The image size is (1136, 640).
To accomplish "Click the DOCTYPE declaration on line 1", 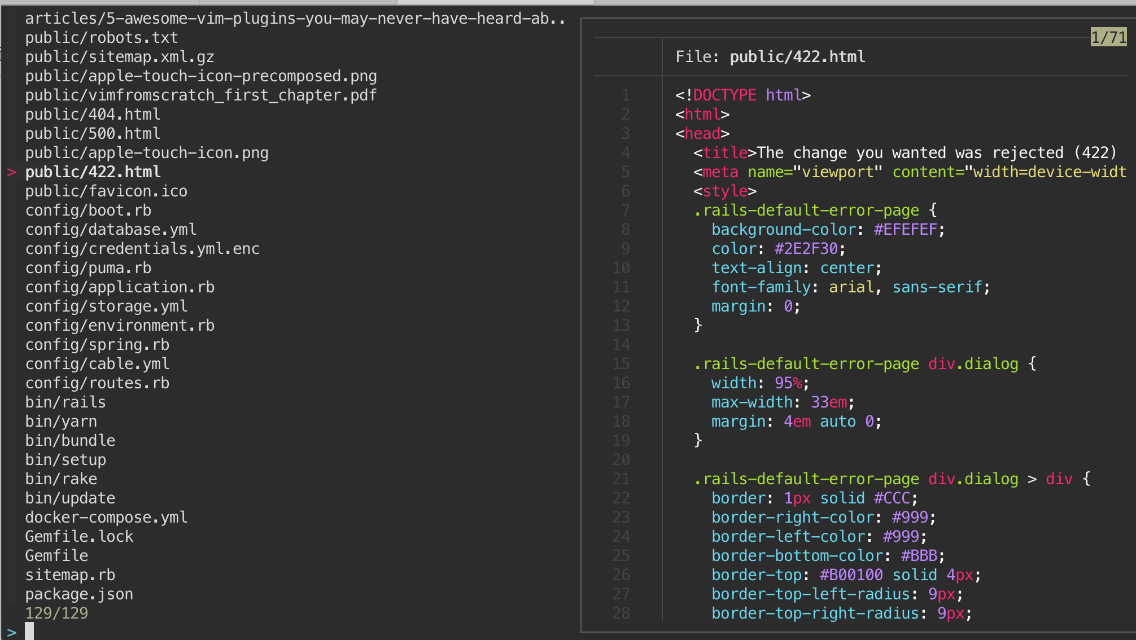I will pyautogui.click(x=742, y=95).
